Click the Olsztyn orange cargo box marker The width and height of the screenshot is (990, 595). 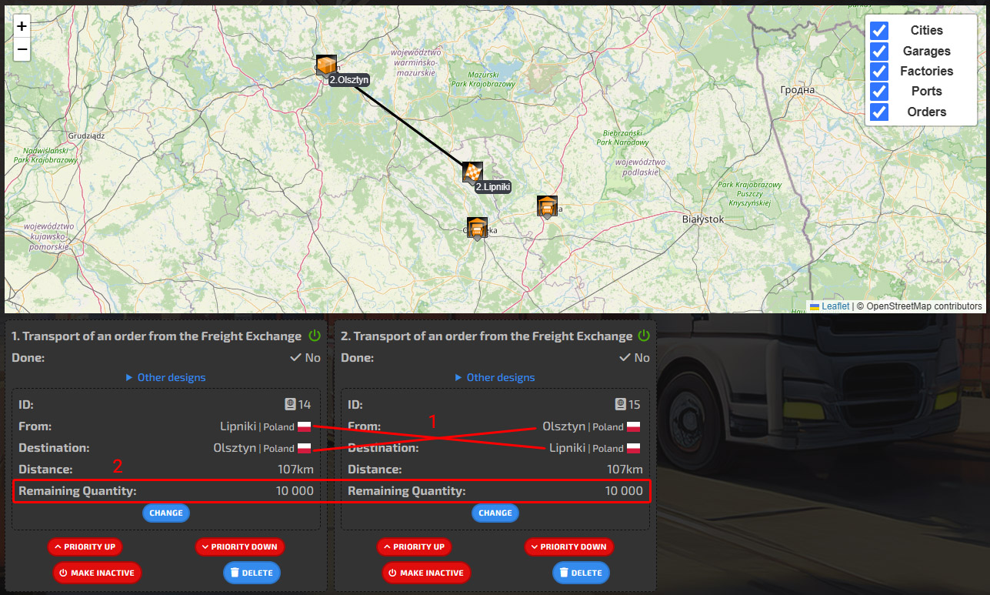[326, 65]
